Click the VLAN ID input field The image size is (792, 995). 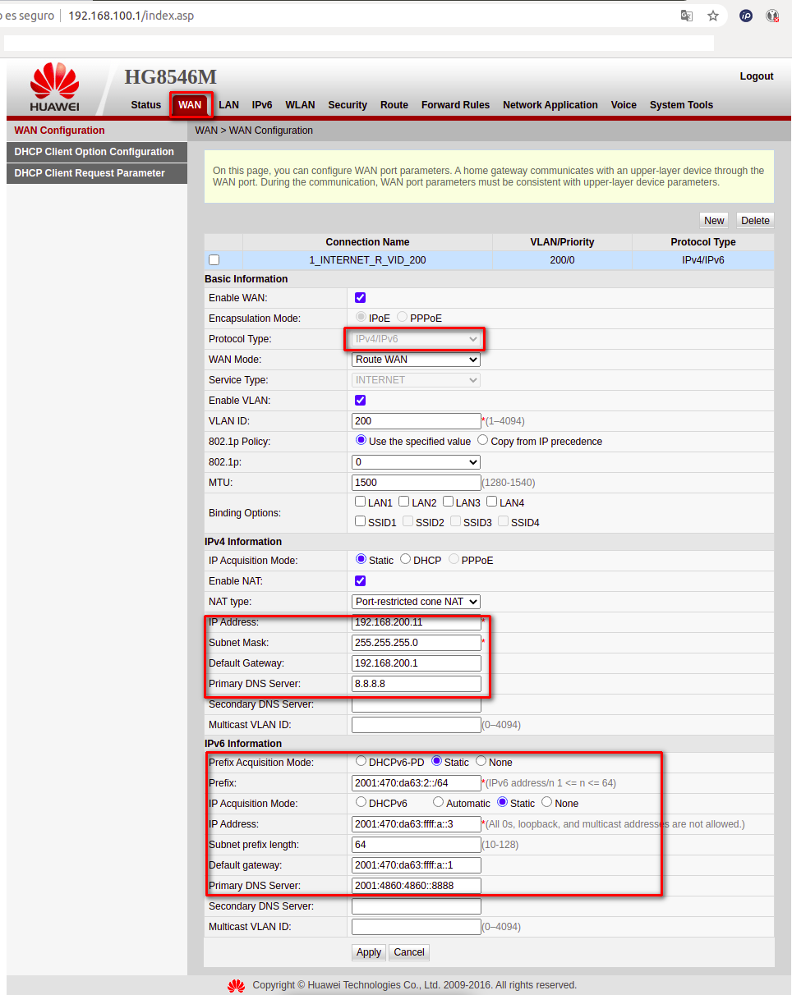(416, 421)
